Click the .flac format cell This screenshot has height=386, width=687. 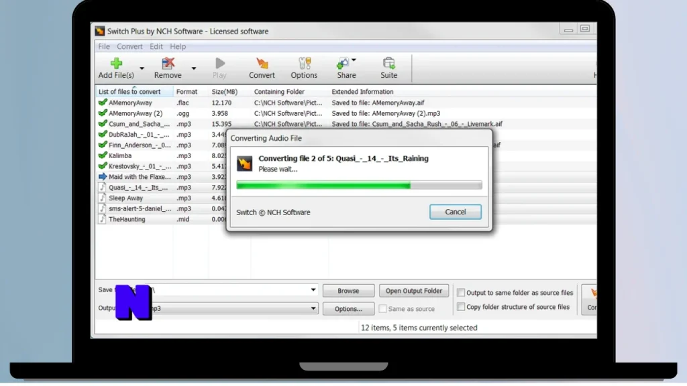click(182, 103)
